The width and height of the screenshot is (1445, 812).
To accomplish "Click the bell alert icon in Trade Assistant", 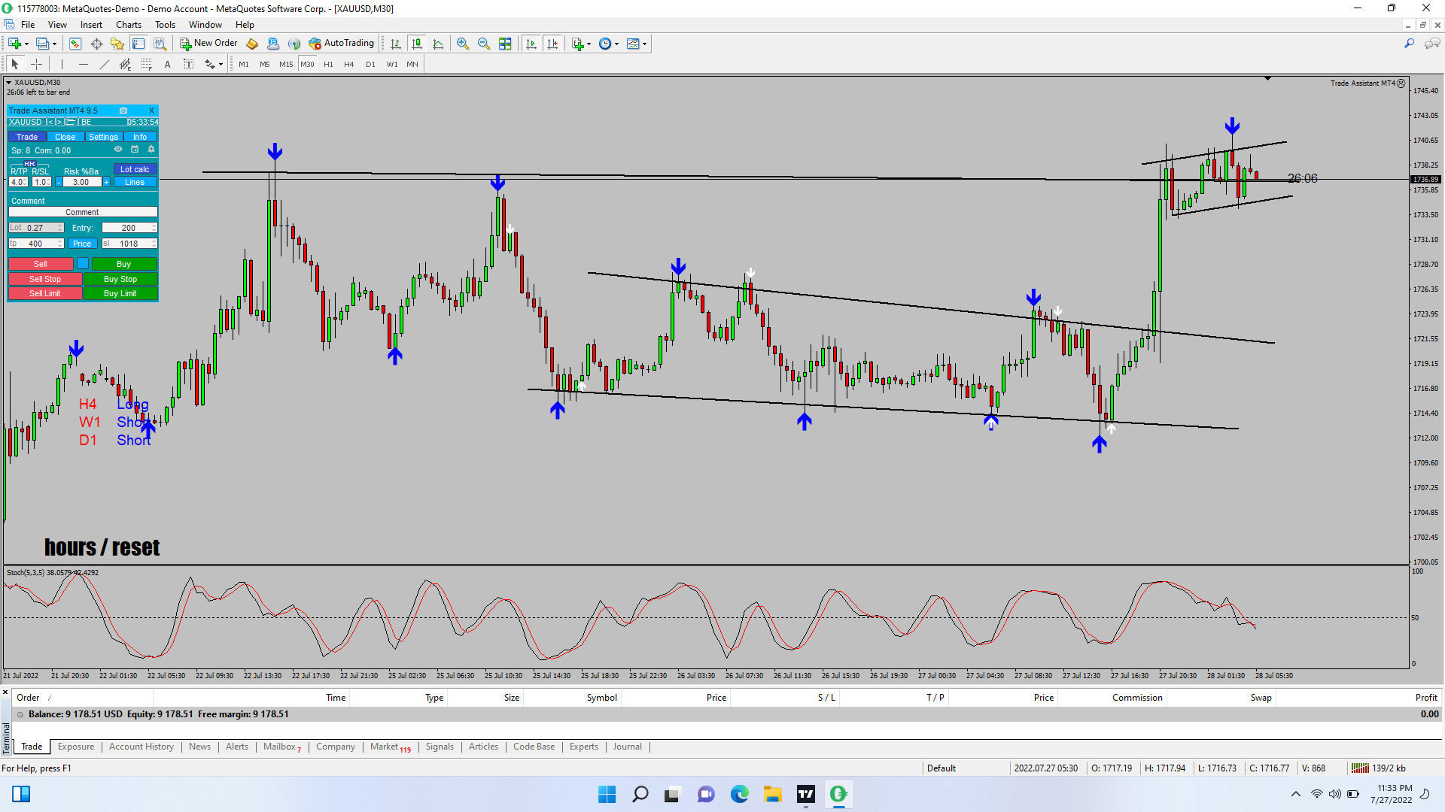I will (x=151, y=150).
